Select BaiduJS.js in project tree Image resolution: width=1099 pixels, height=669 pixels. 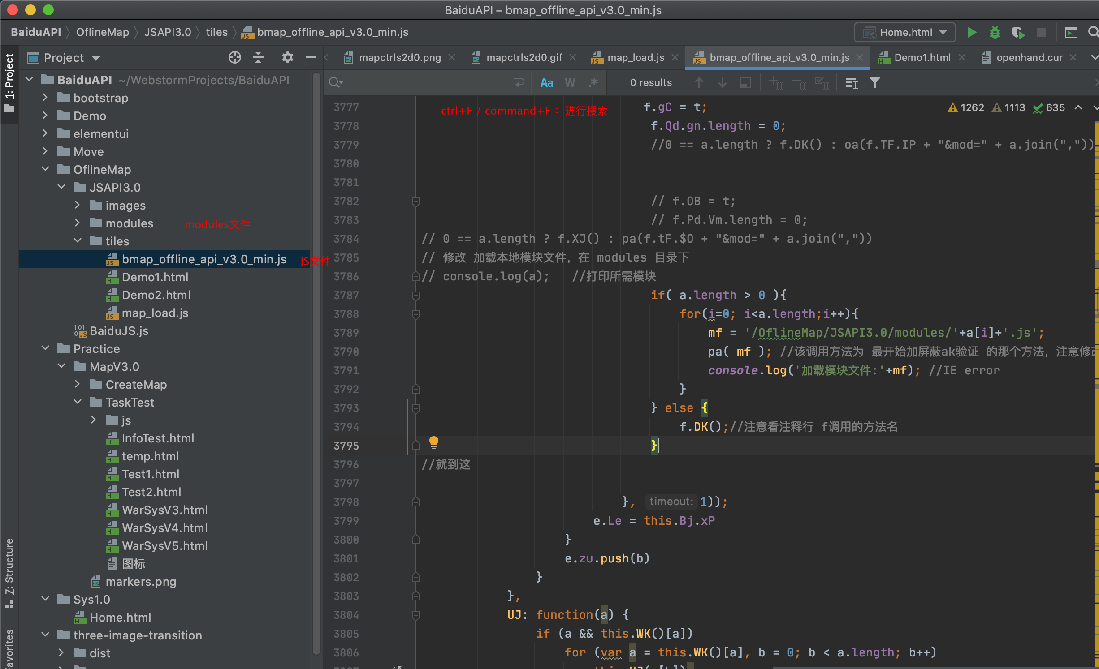pos(119,331)
